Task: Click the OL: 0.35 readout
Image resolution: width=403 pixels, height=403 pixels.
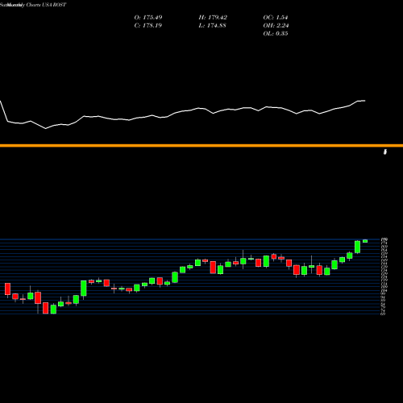Action: [x=276, y=34]
